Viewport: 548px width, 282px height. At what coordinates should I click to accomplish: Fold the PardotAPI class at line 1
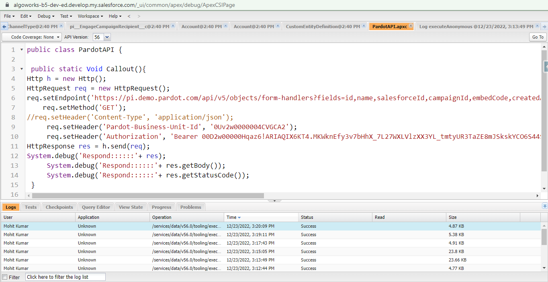(x=21, y=50)
